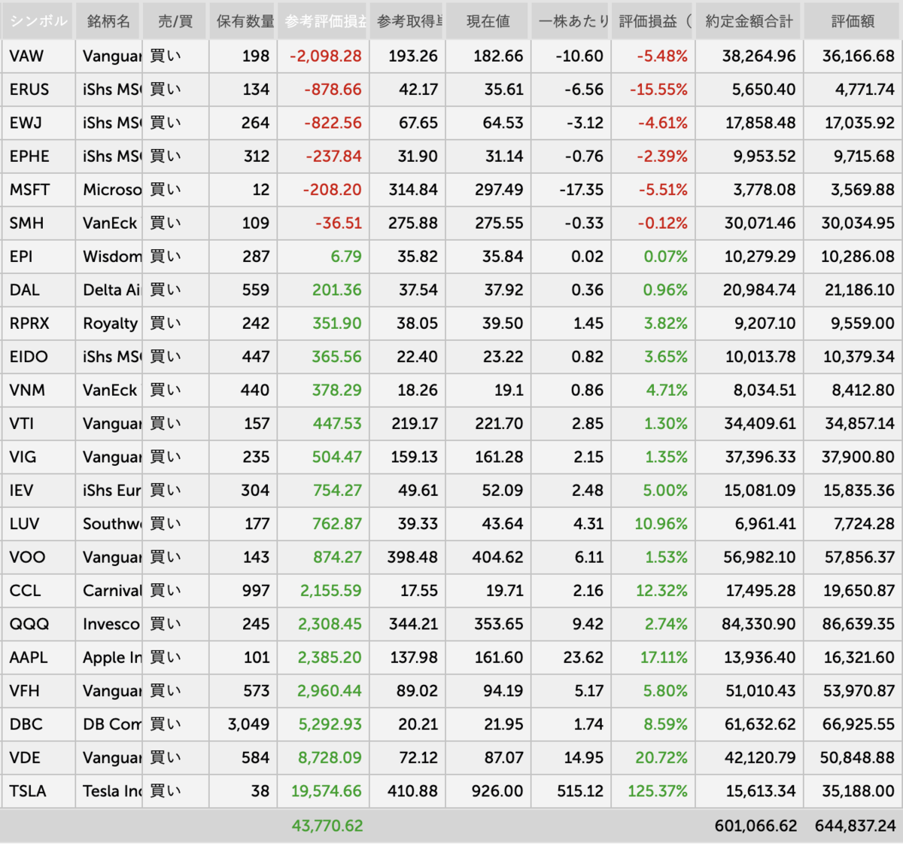Select the ERUS symbol cell
This screenshot has height=846, width=903.
(38, 90)
